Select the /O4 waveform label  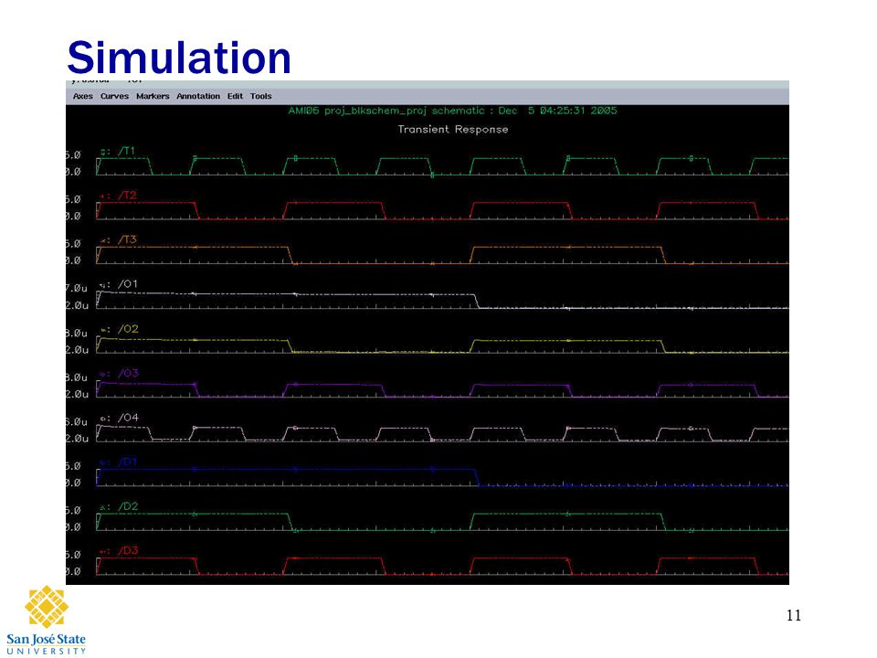pyautogui.click(x=128, y=418)
